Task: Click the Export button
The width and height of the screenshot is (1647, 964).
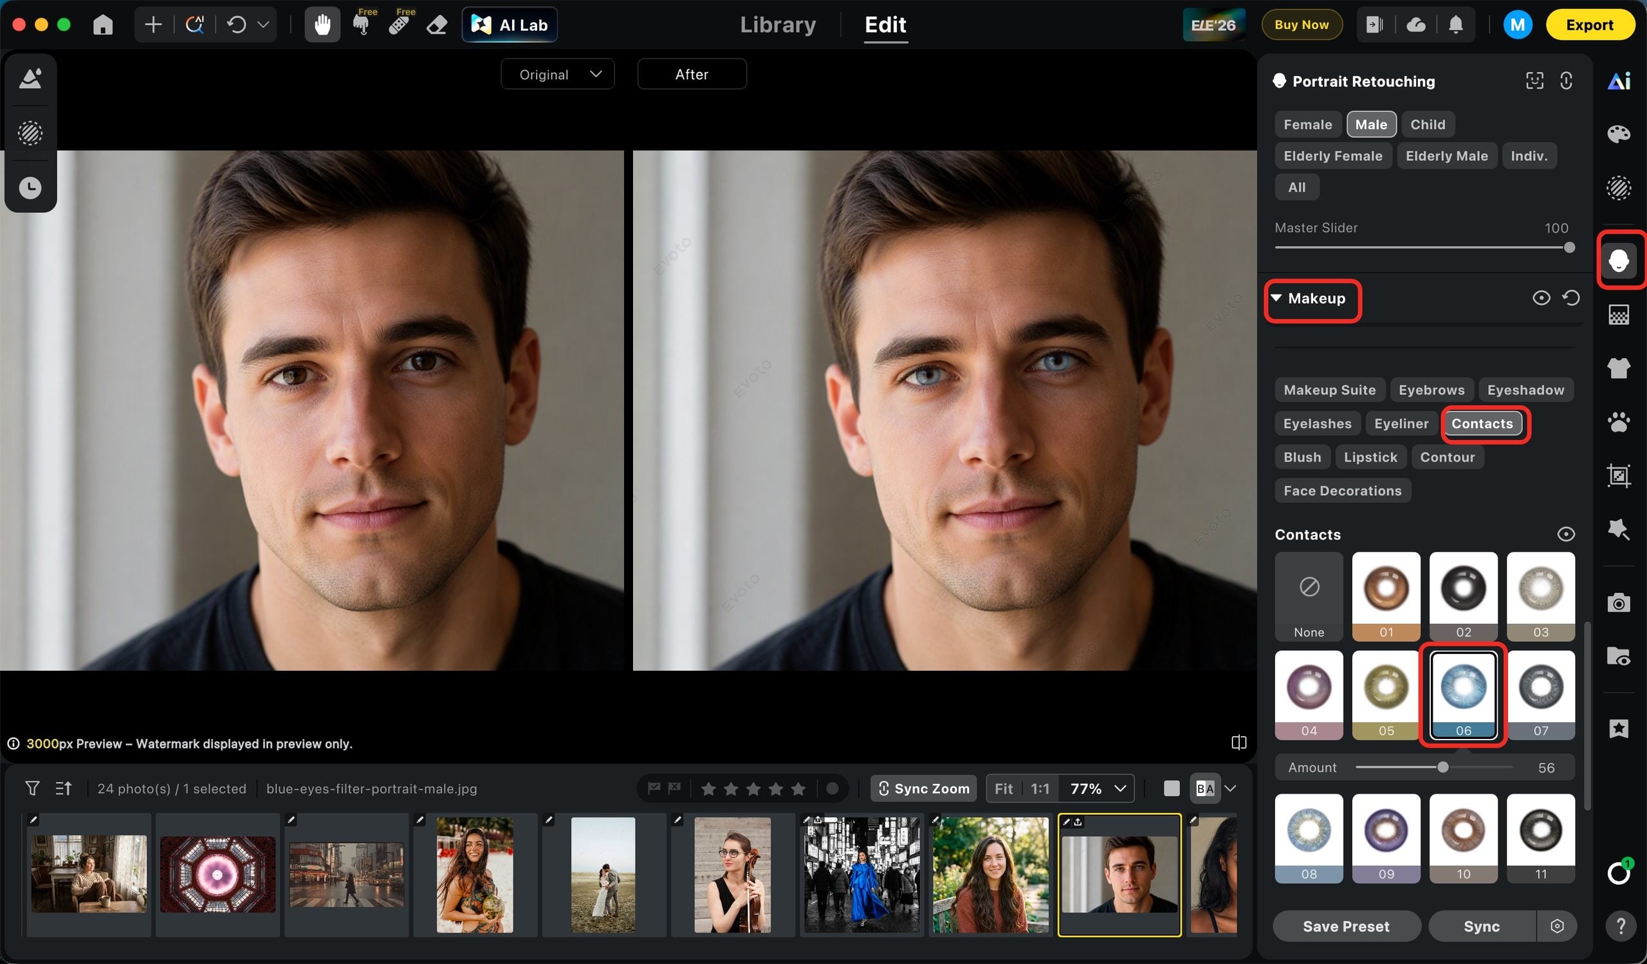Action: 1590,25
